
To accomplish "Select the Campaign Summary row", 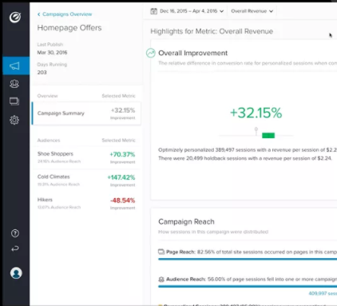I will [x=86, y=113].
